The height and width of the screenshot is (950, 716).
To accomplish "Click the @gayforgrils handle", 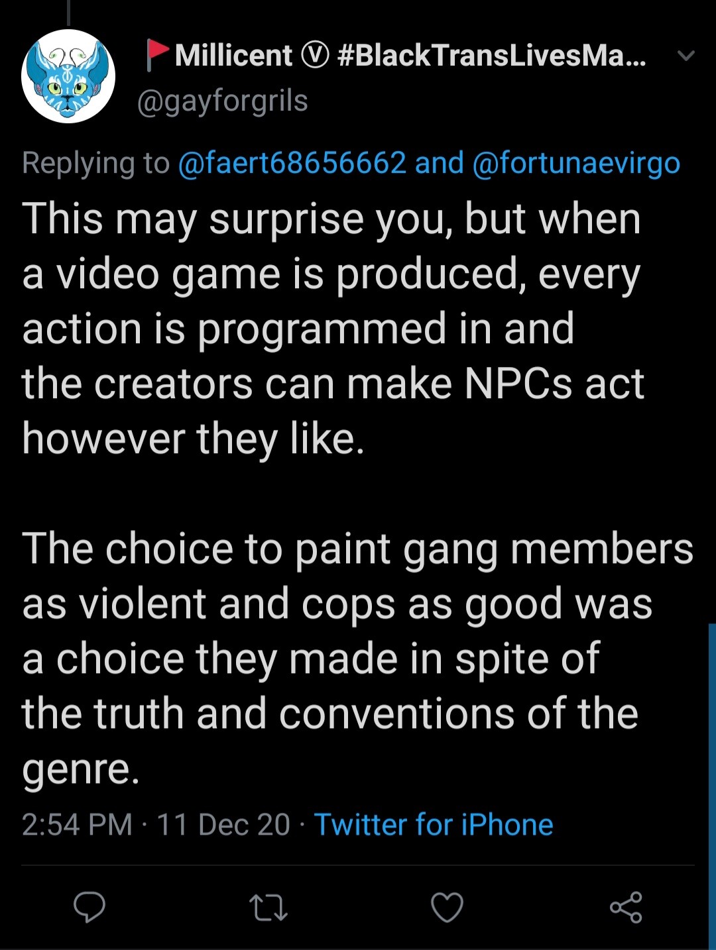I will [222, 101].
